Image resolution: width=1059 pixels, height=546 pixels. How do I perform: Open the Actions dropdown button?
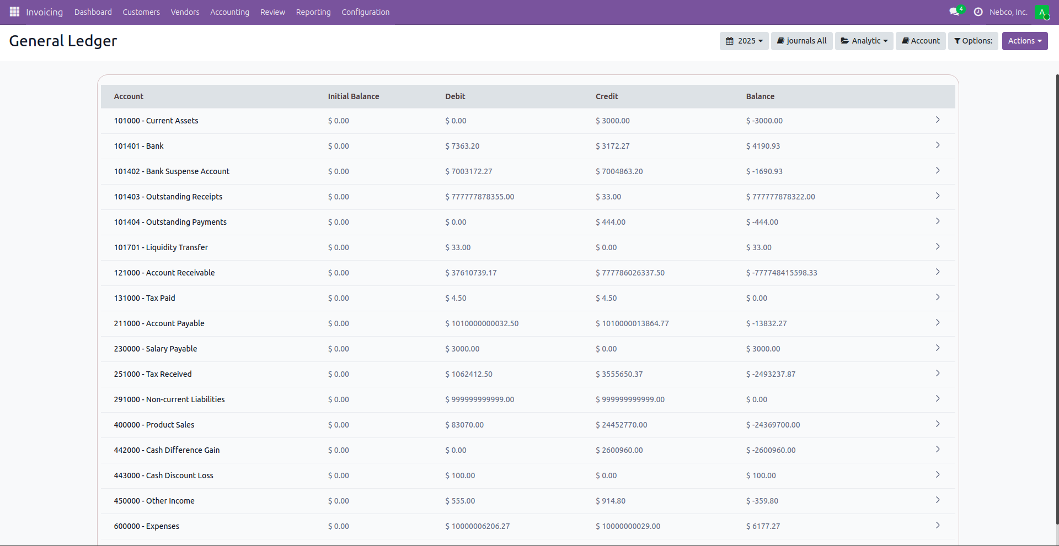pyautogui.click(x=1024, y=41)
